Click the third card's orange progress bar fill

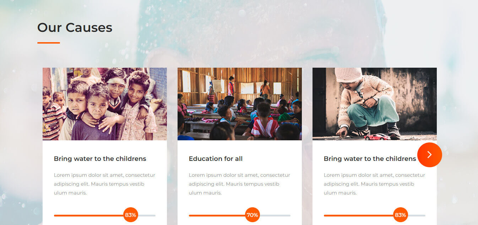pyautogui.click(x=359, y=215)
